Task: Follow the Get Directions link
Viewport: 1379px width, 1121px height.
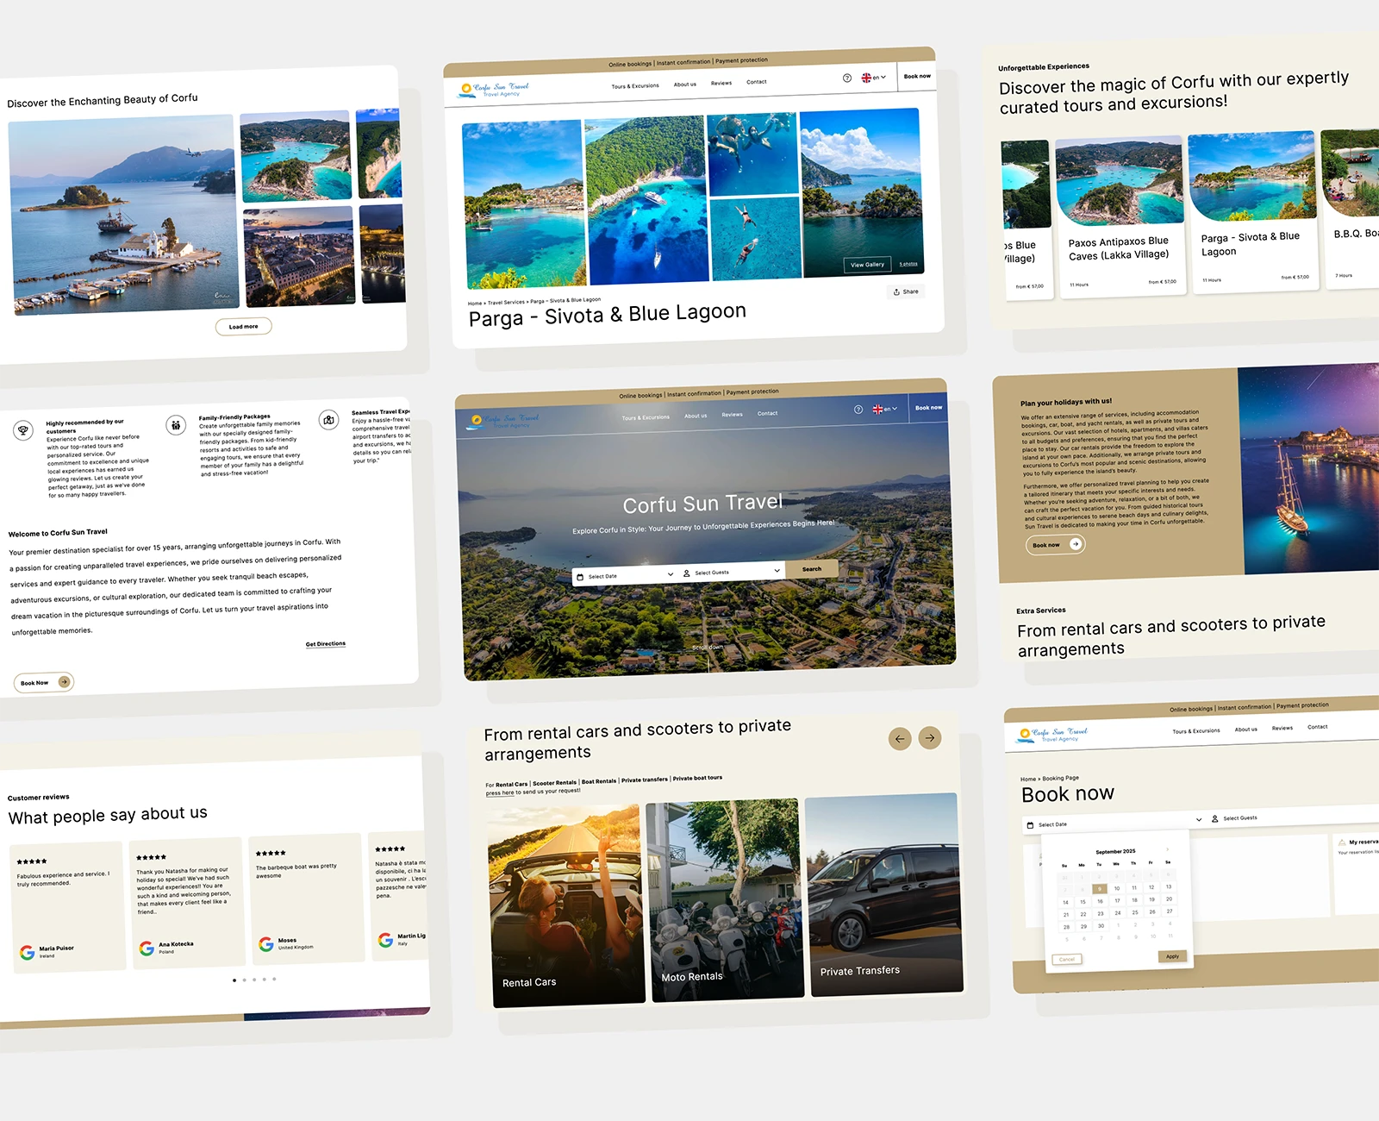Action: (325, 644)
